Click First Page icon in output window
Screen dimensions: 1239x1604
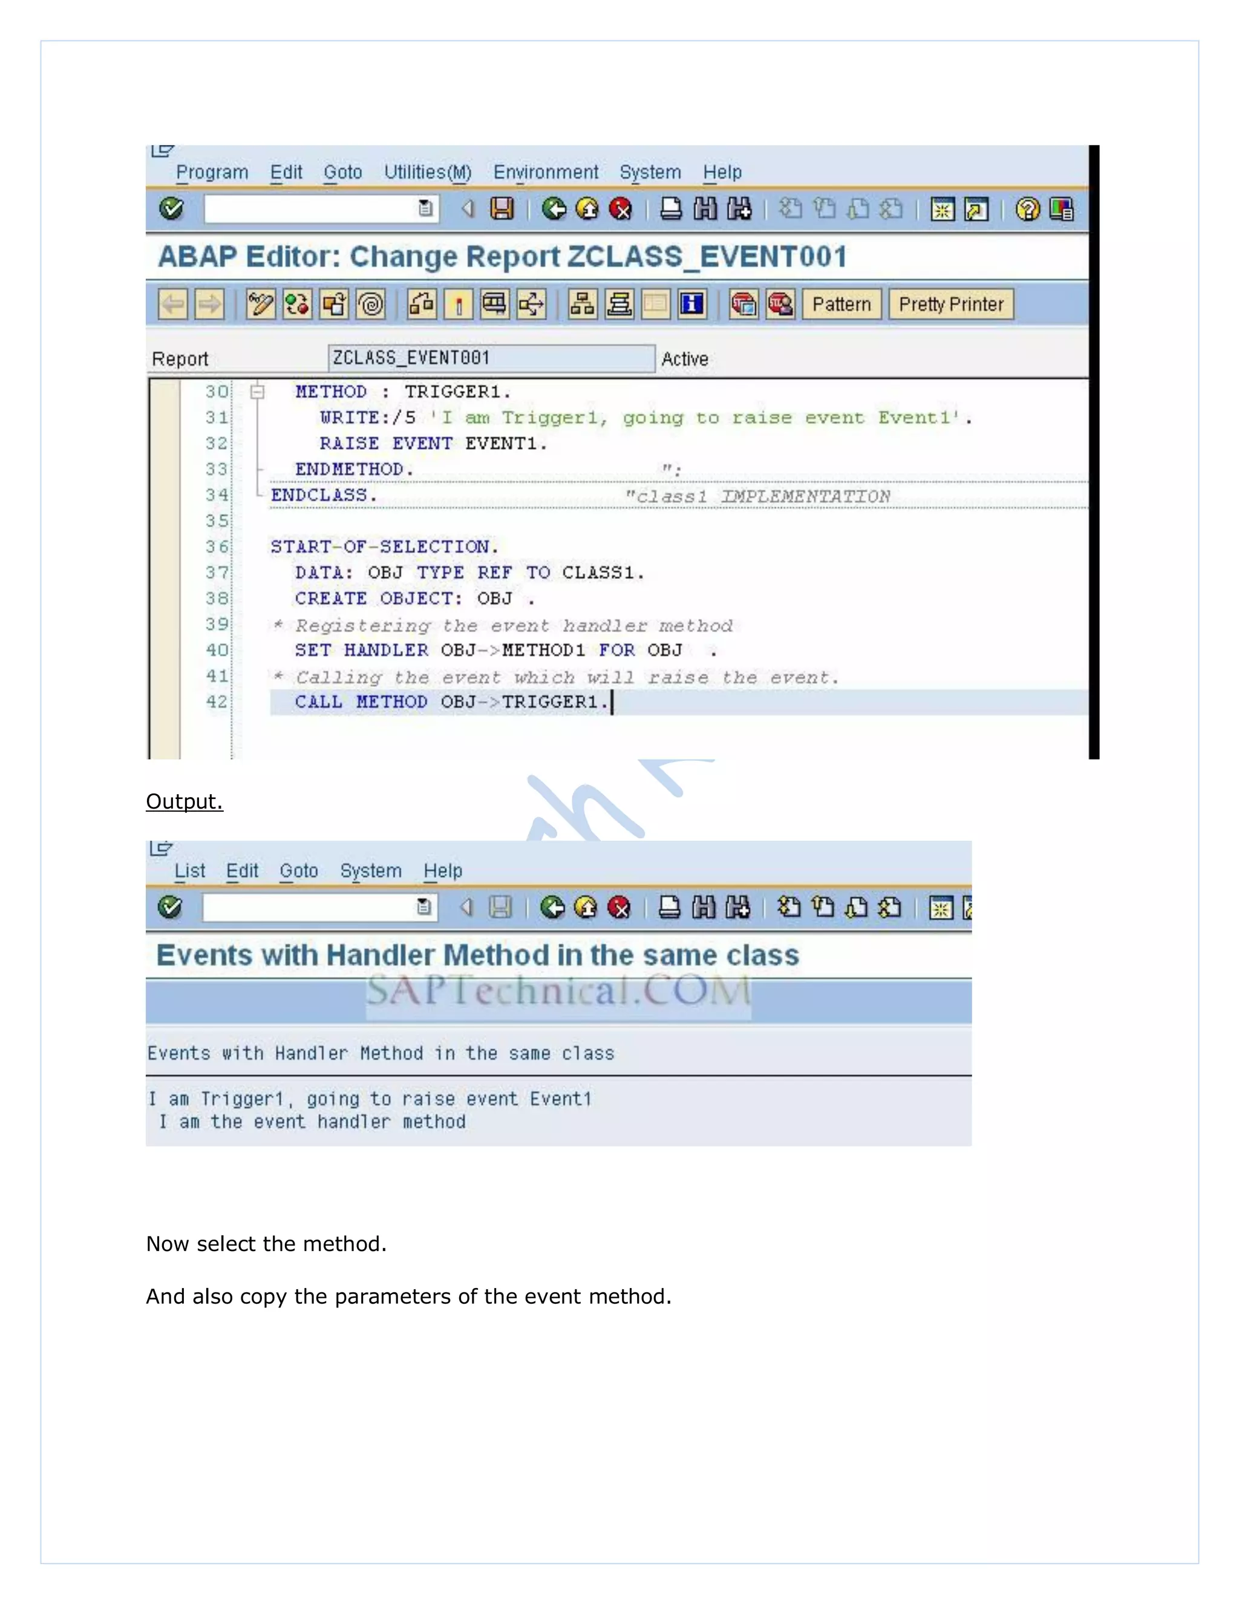point(789,908)
